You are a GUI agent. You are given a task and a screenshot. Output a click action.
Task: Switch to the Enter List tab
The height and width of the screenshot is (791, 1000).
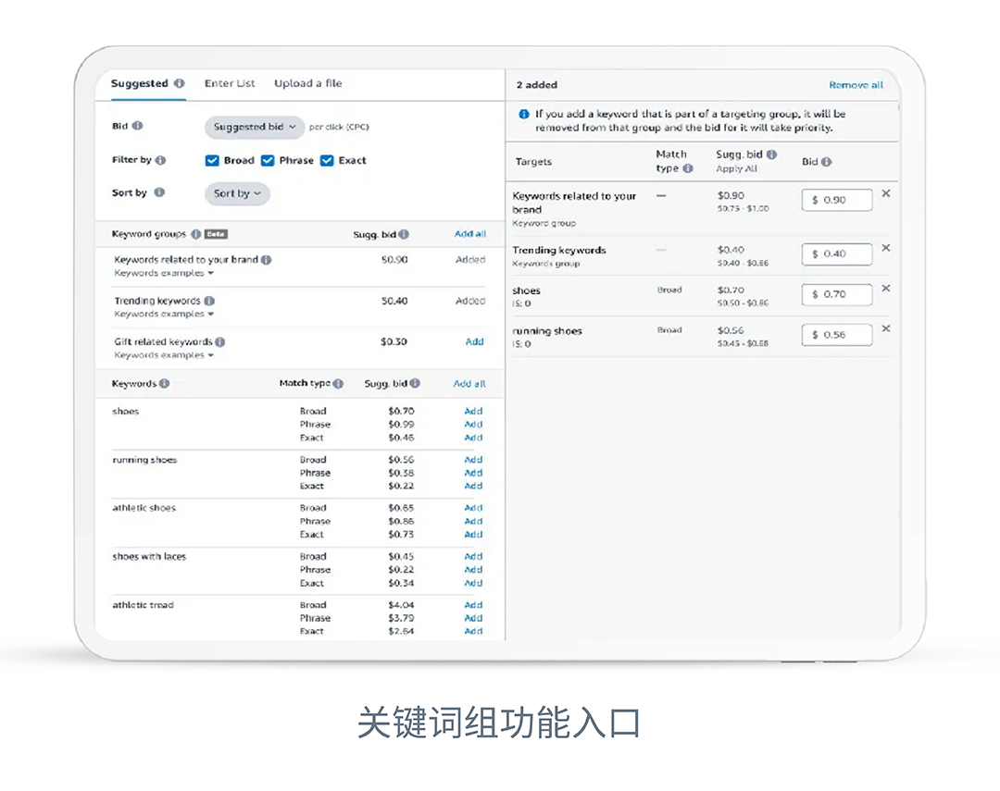[x=230, y=83]
